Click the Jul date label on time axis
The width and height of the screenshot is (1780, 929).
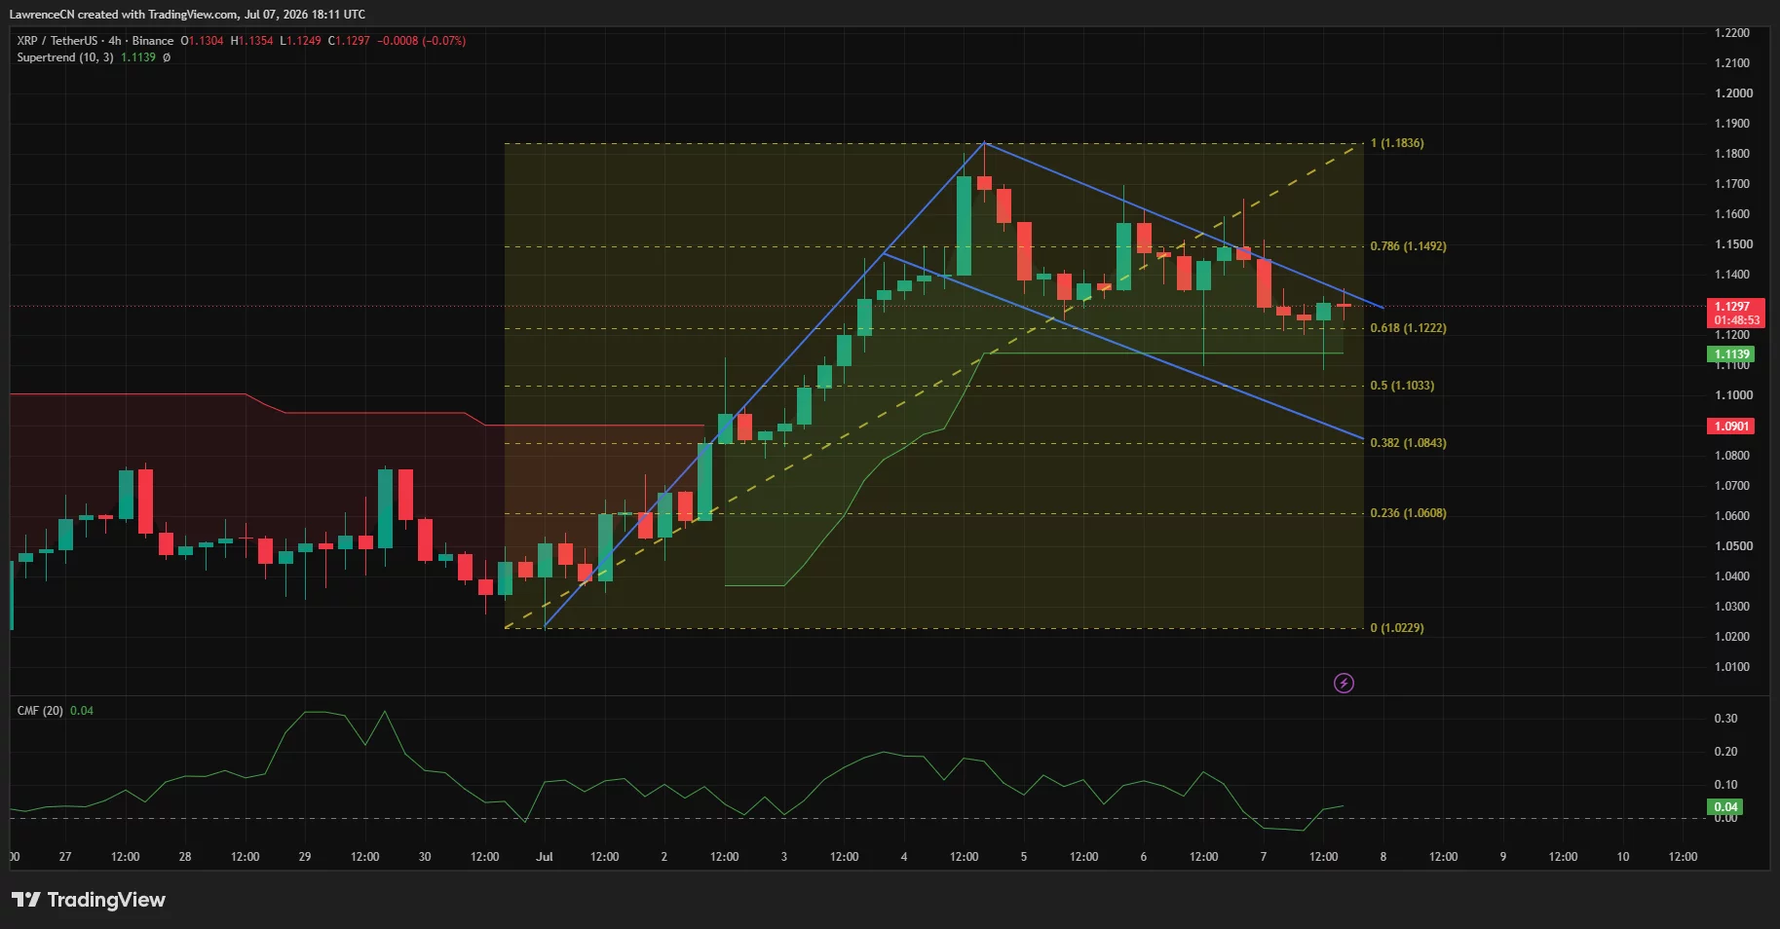tap(545, 857)
